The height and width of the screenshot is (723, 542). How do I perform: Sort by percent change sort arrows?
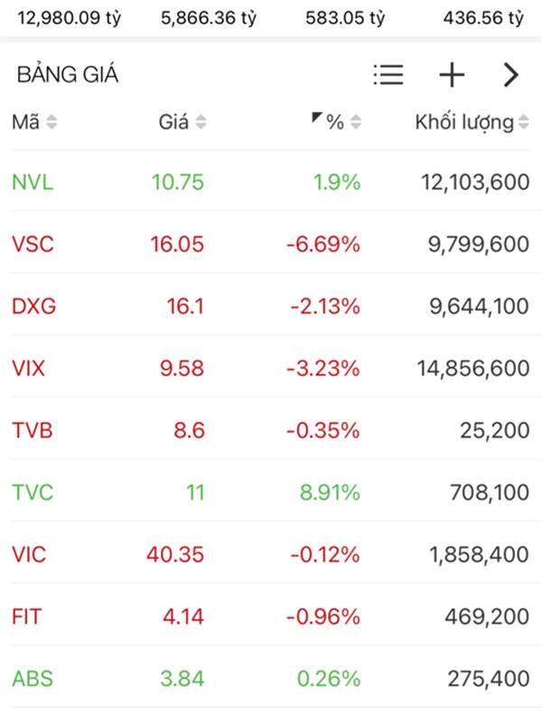356,123
